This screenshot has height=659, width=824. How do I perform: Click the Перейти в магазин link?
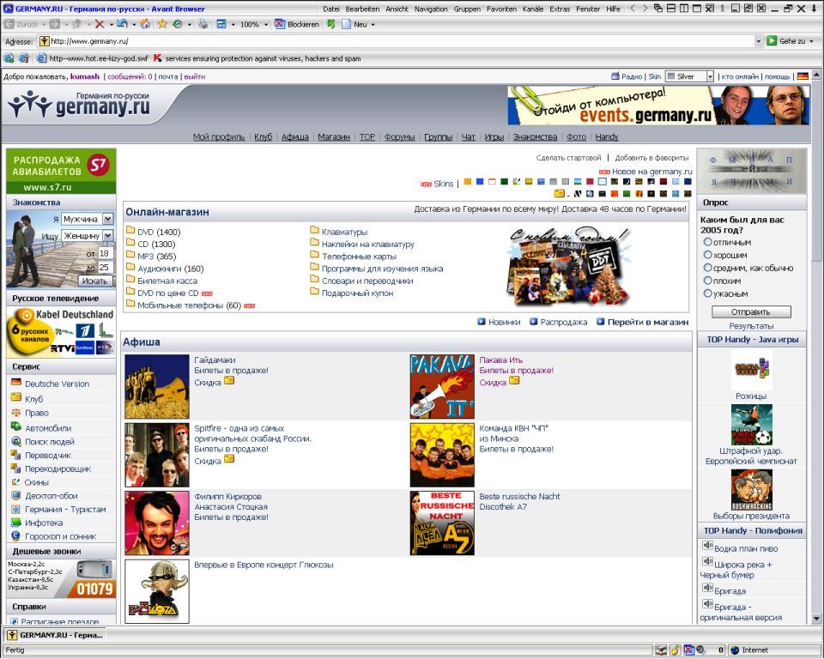click(x=647, y=322)
